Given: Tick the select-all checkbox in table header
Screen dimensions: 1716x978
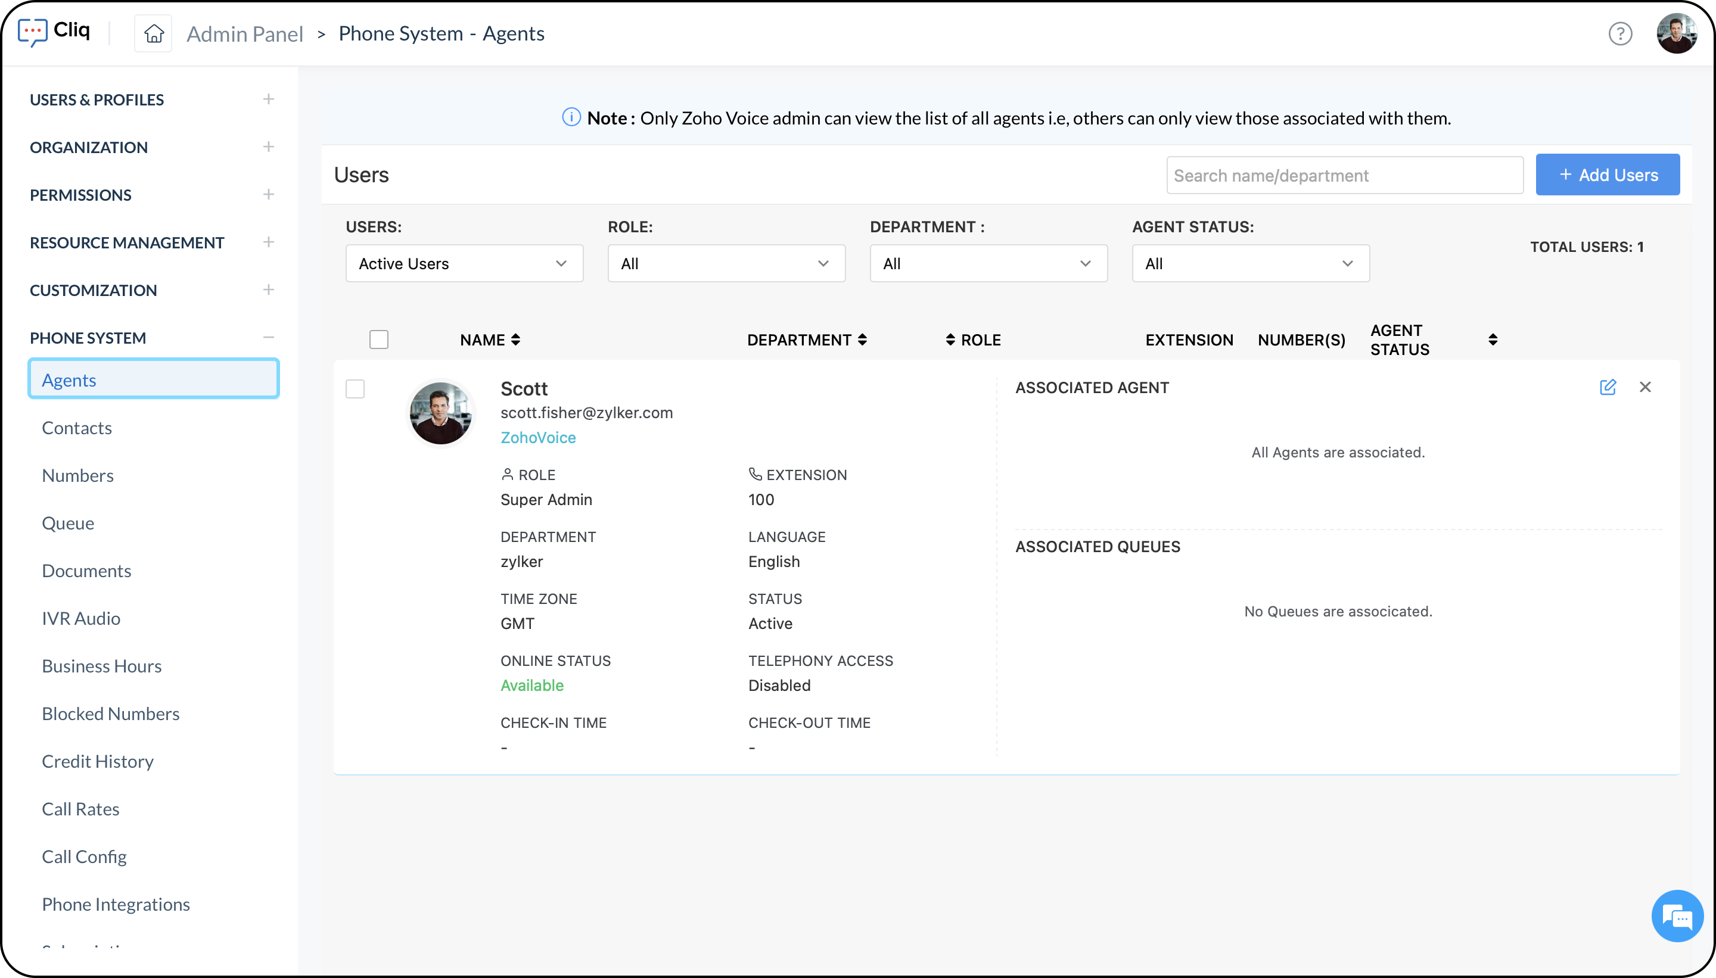Looking at the screenshot, I should [379, 340].
